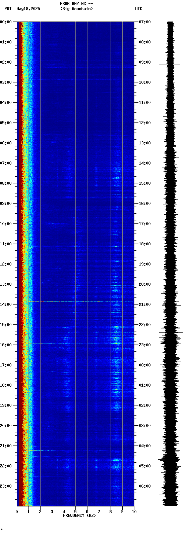185x533 pixels.
Task: Click the 03:00 PDT time label
Action: tap(6, 82)
